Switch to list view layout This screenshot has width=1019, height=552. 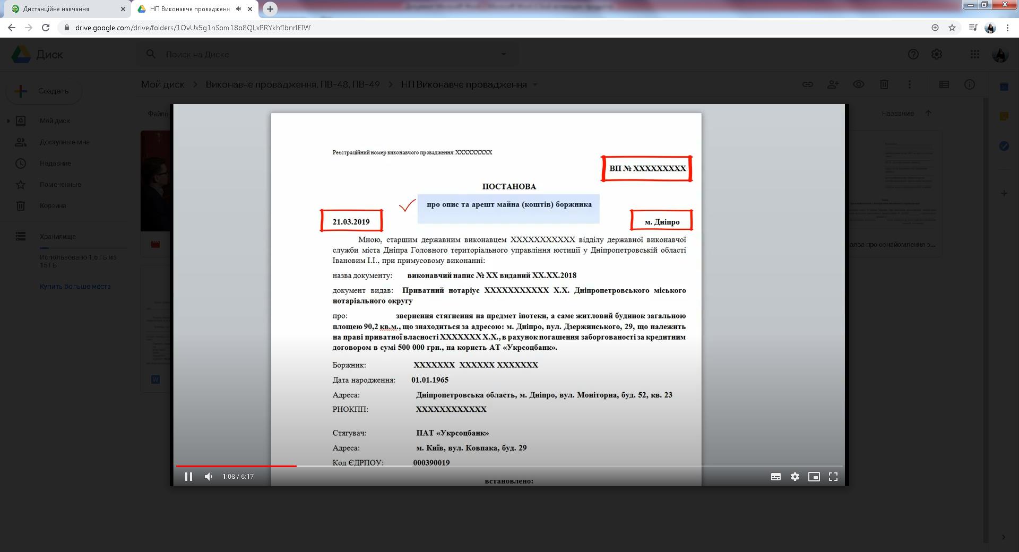[x=944, y=84]
